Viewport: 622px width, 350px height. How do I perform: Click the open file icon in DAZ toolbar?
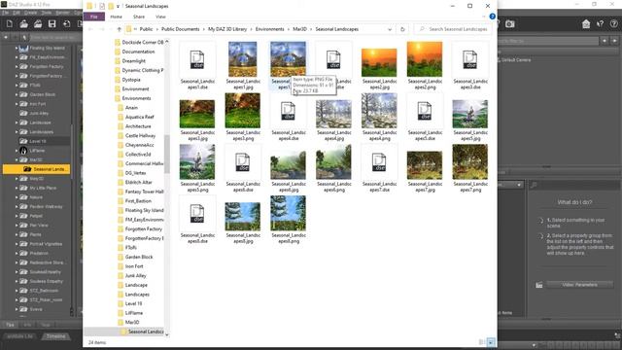click(23, 24)
